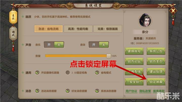The width and height of the screenshot is (182, 102).
Task: Toggle 省电模式 checkbox
Action: 97,73
